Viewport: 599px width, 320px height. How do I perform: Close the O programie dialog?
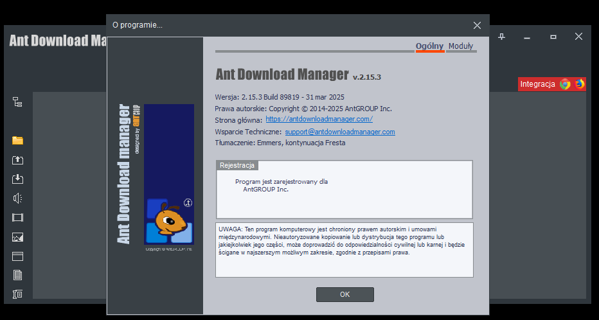477,25
